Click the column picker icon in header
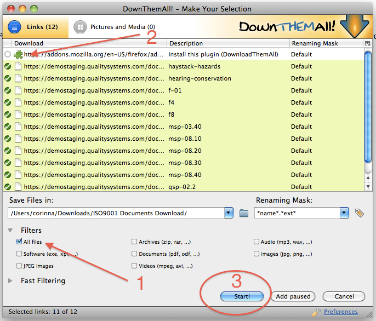 [367, 43]
